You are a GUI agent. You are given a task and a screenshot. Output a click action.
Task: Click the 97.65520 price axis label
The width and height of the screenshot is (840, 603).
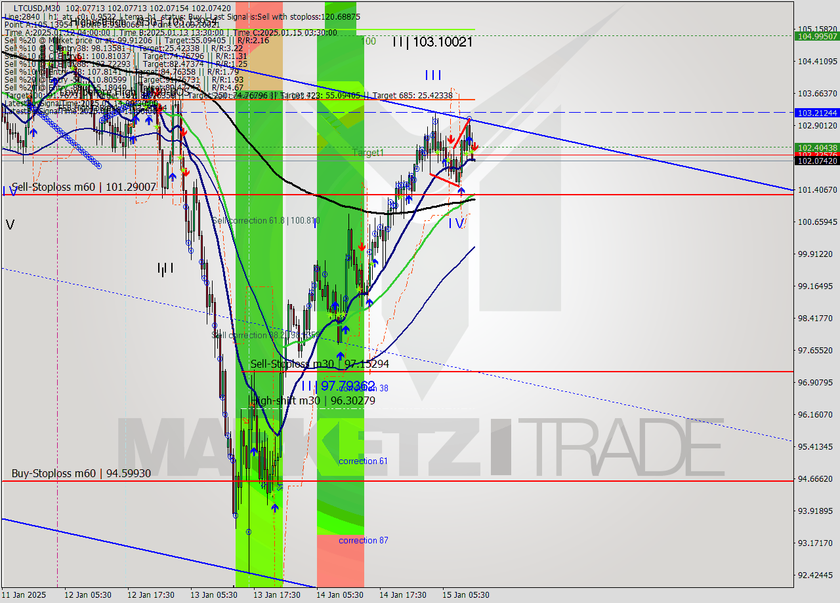pos(814,350)
